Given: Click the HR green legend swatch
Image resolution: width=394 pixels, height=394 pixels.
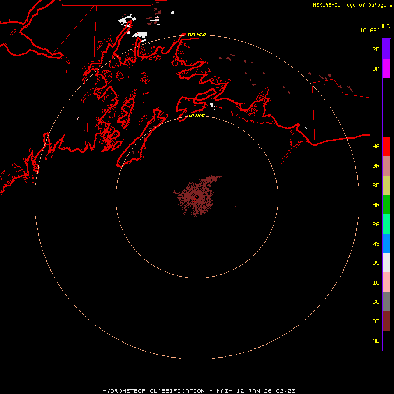Looking at the screenshot, I should pos(387,205).
